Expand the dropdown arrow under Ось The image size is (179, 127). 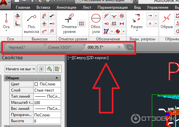pos(6,31)
